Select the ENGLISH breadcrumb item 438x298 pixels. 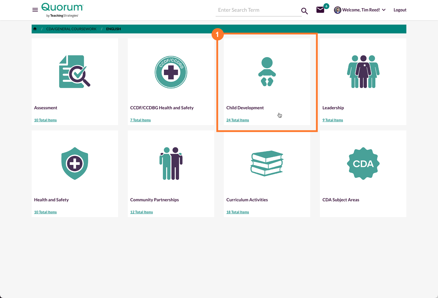[113, 29]
